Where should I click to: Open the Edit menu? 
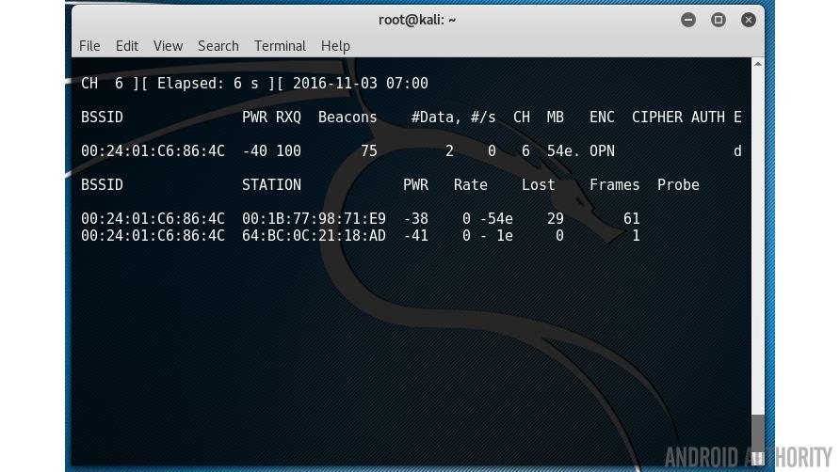point(126,45)
